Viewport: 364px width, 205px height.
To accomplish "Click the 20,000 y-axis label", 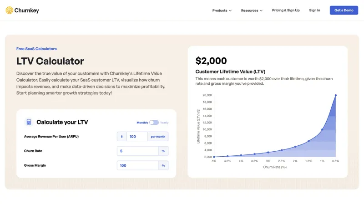I will pyautogui.click(x=207, y=95).
